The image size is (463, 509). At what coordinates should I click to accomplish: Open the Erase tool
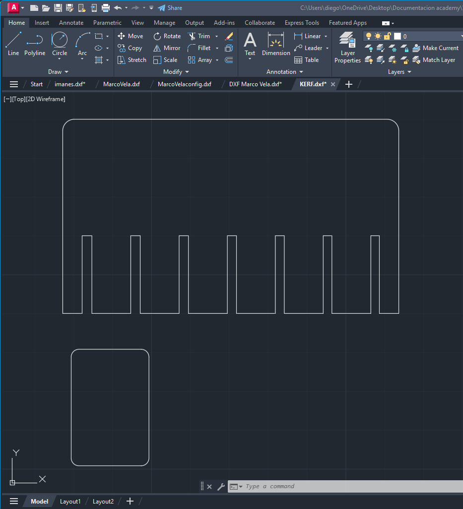click(229, 36)
